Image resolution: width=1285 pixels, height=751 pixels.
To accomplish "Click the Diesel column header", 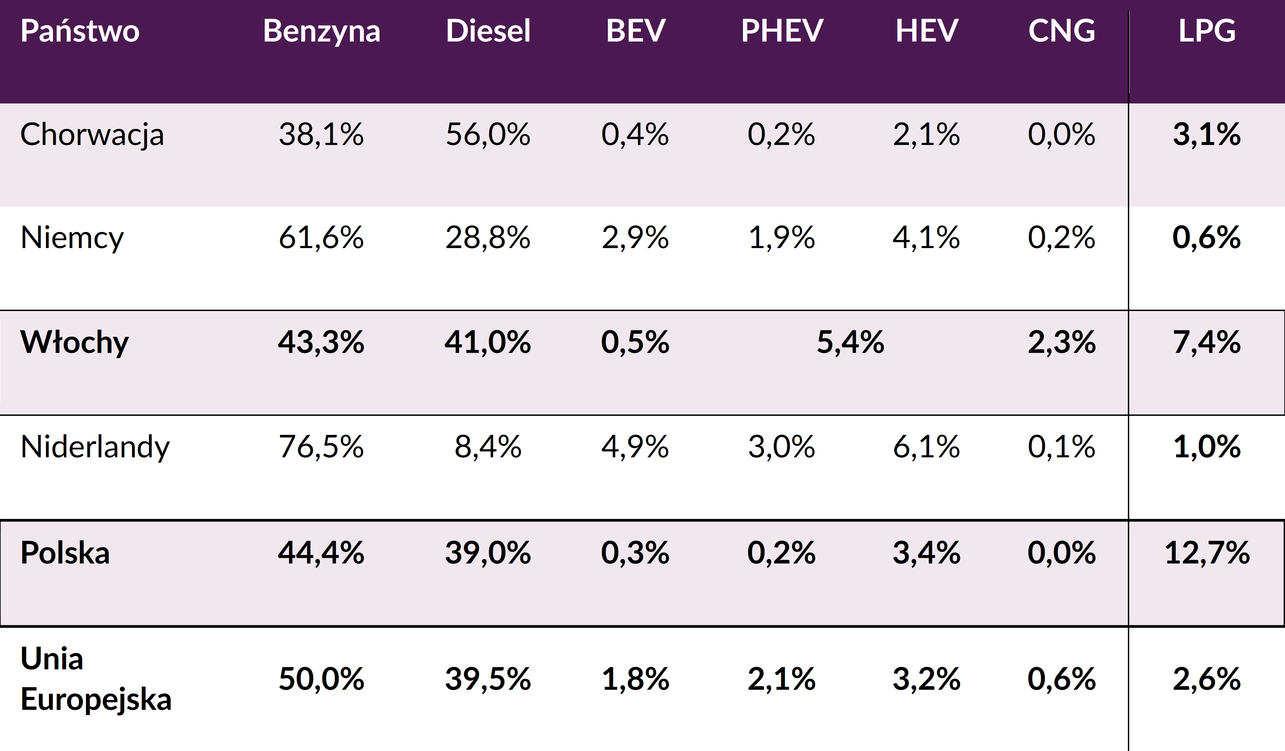I will [488, 31].
